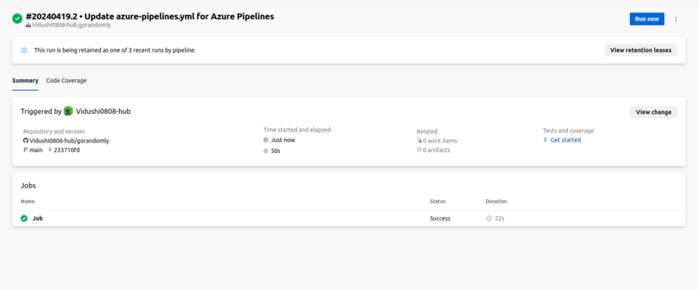The width and height of the screenshot is (699, 290).
Task: Click the tests flask icon
Action: (x=545, y=140)
